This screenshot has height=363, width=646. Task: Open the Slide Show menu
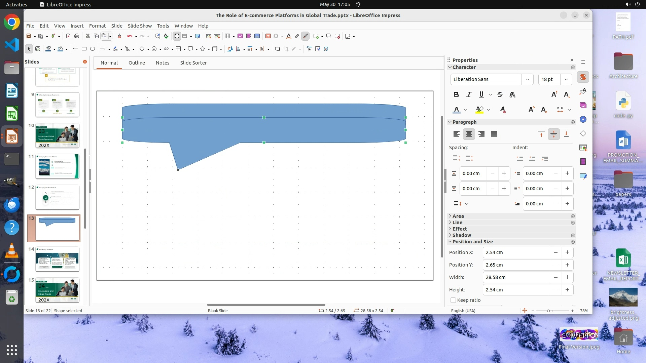(x=140, y=26)
